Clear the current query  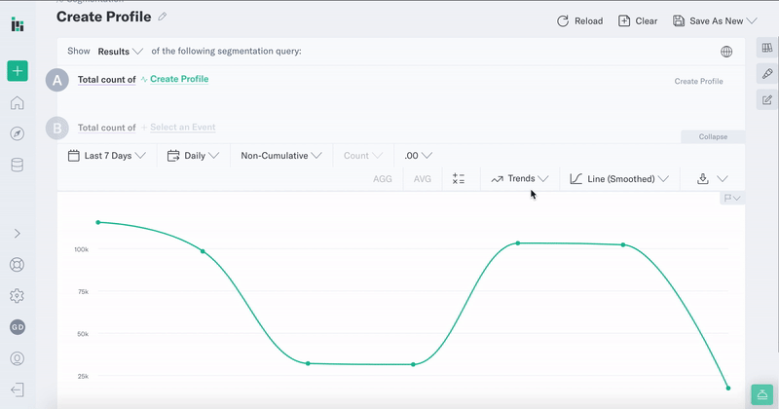tap(638, 20)
